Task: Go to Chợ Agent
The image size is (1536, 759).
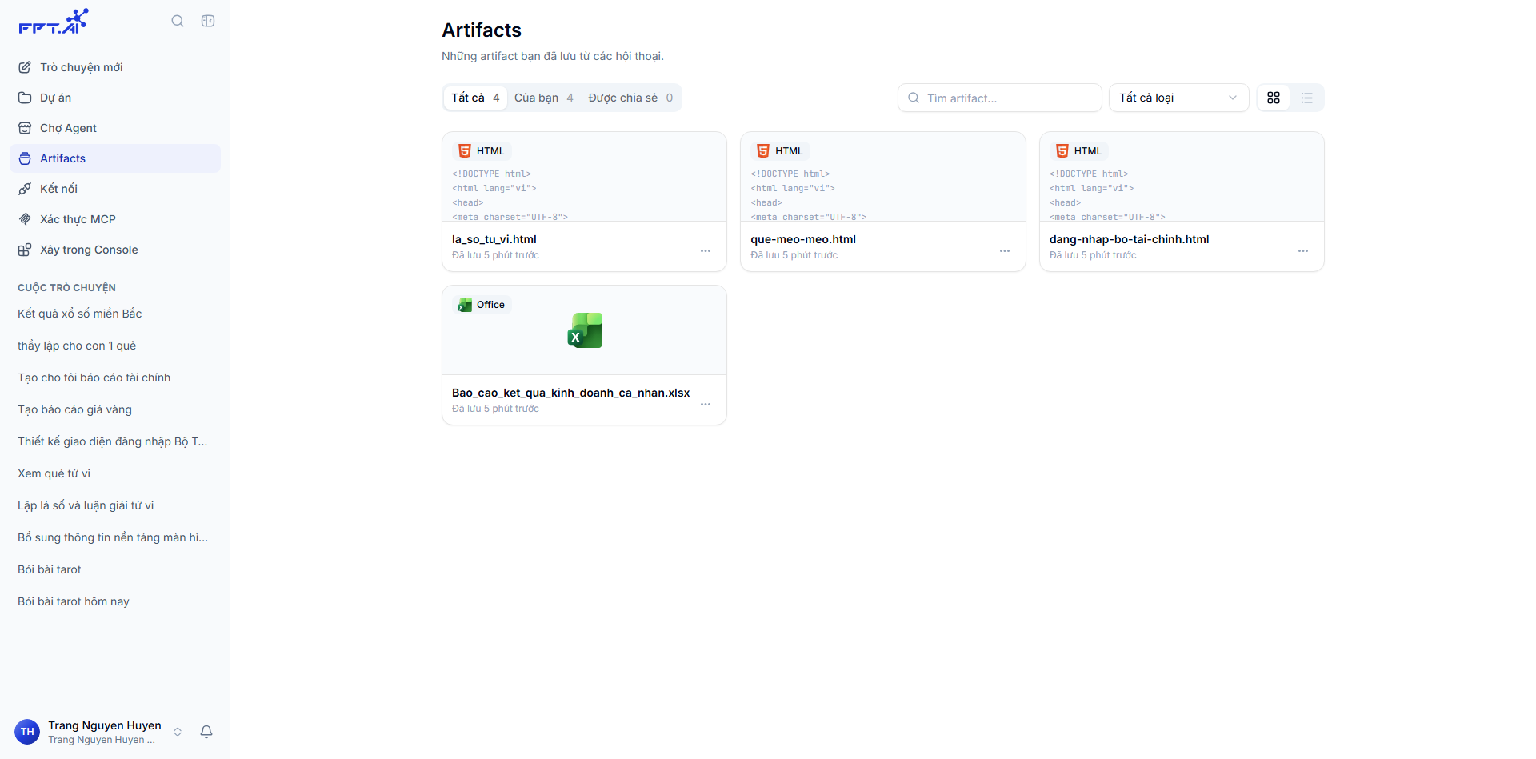Action: pos(115,128)
